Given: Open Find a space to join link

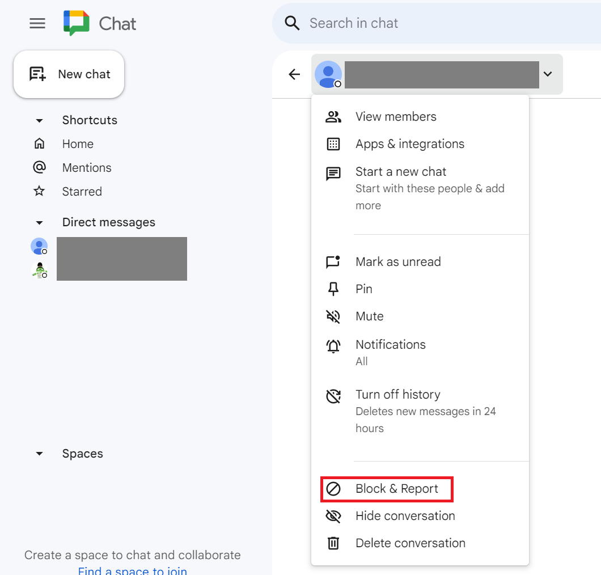Looking at the screenshot, I should point(133,570).
